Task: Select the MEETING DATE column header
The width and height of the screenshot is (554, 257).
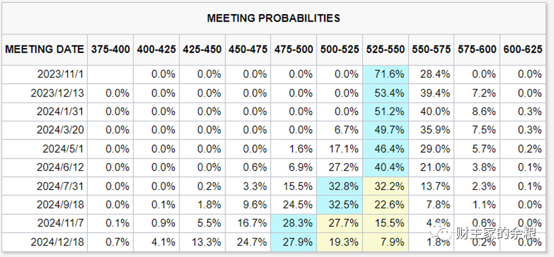Action: [45, 49]
